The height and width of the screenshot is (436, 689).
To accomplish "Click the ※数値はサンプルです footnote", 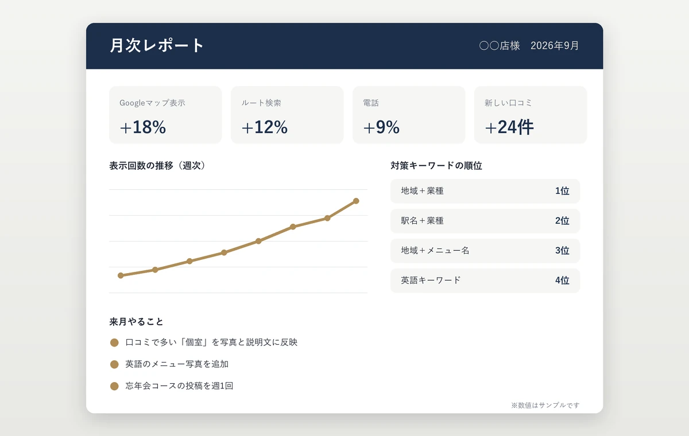I will [545, 405].
